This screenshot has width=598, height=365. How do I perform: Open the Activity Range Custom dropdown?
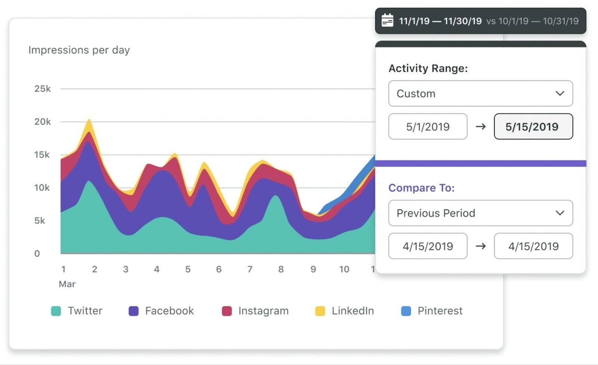(480, 94)
